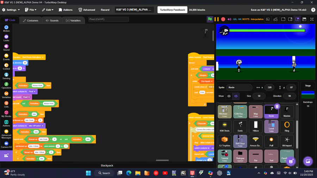Open the Bad Guys folder
The height and width of the screenshot is (178, 317).
pyautogui.click(x=240, y=141)
